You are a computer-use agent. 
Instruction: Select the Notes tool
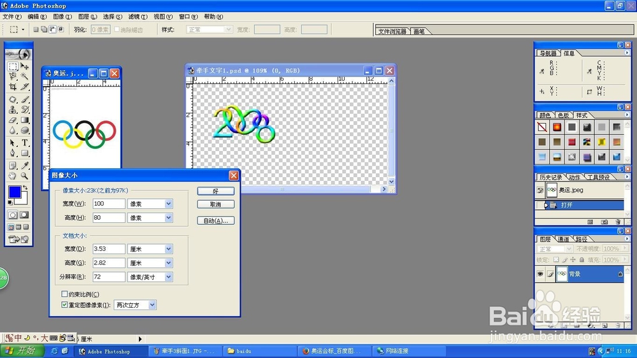(x=13, y=166)
